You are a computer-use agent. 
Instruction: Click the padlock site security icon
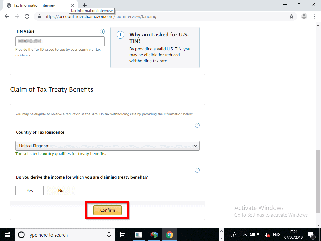pos(39,16)
